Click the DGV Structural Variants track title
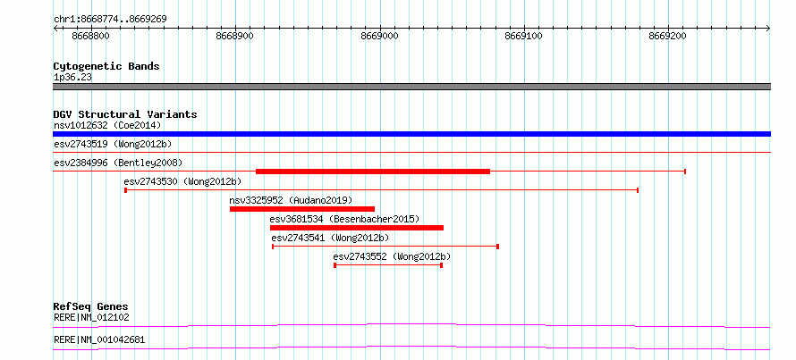Screen dimensions: 796x360 point(125,114)
